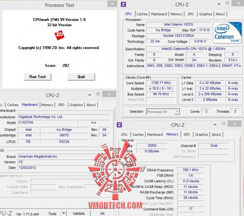Screen dimensions: 244x216
Task: Click the x 18.0 multiplier value
Action: [161, 88]
